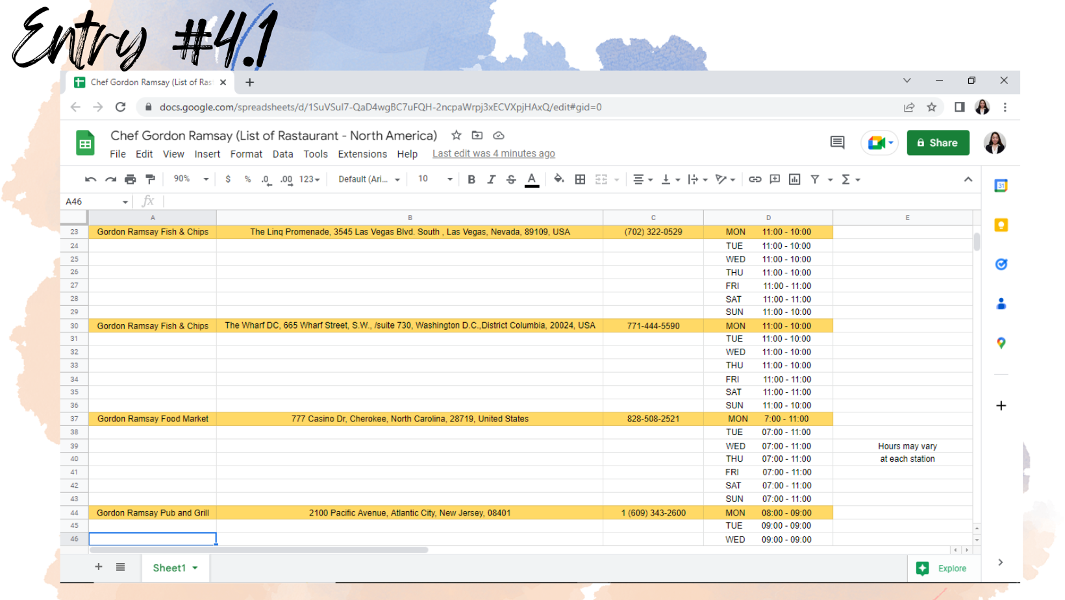Open the functions sigma dropdown

[x=851, y=179]
